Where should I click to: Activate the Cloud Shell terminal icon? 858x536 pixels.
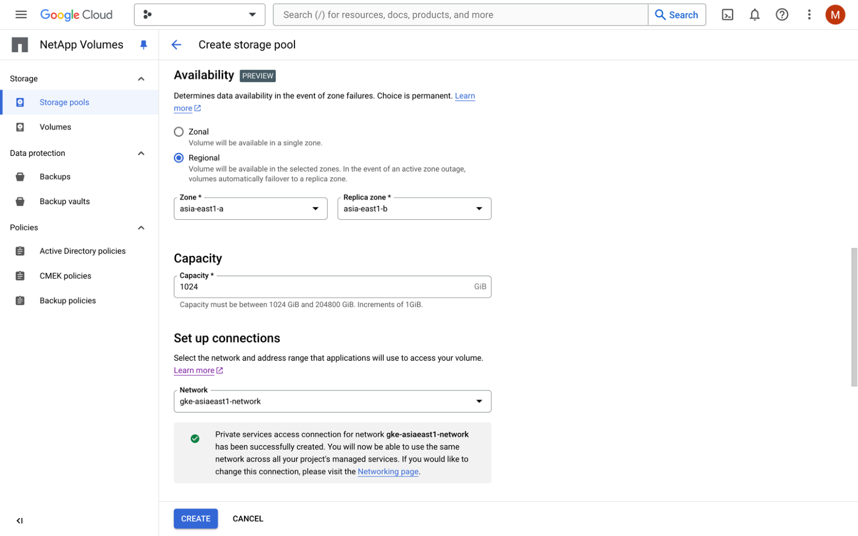coord(727,14)
